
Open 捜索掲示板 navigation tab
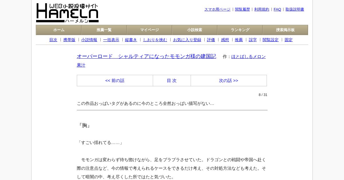[285, 30]
